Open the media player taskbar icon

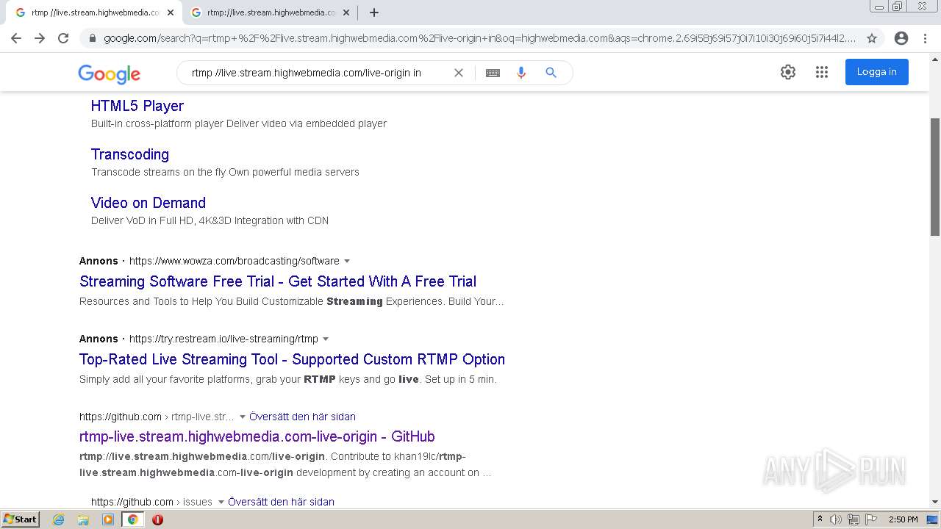point(108,519)
